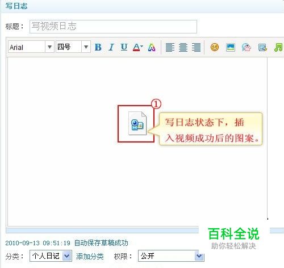Insert music into the log
The image size is (284, 268).
278,47
